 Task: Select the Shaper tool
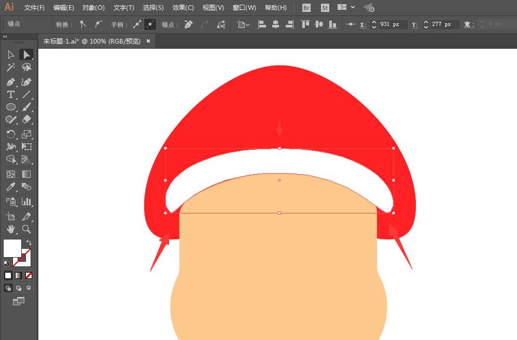coord(11,120)
